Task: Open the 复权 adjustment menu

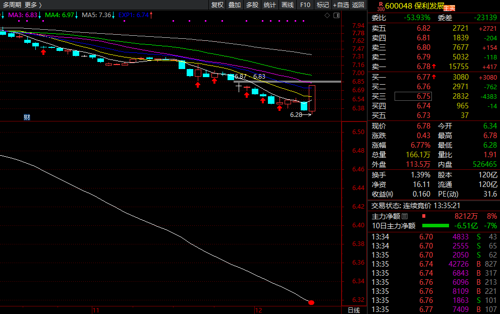Action: point(217,5)
